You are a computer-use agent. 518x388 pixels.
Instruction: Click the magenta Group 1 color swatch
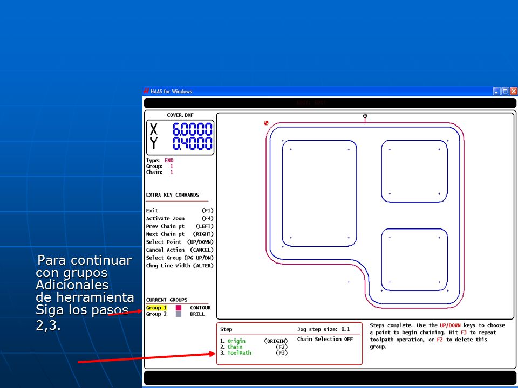179,308
